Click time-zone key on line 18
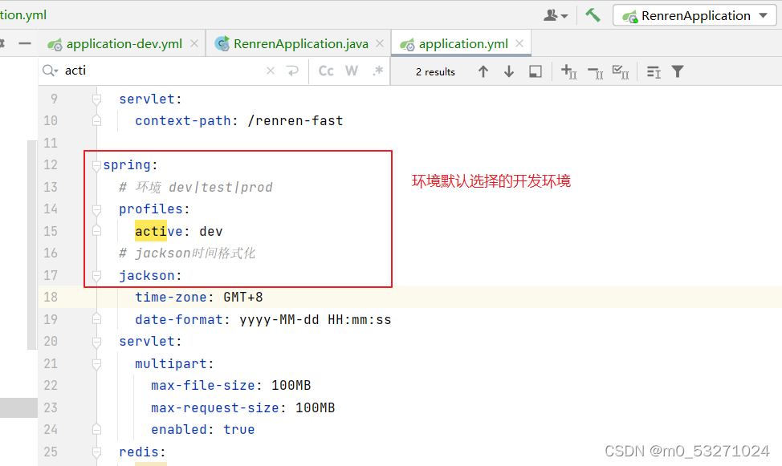 click(x=171, y=298)
